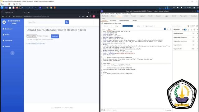Close the Inspector panel with the X

[x=197, y=30]
